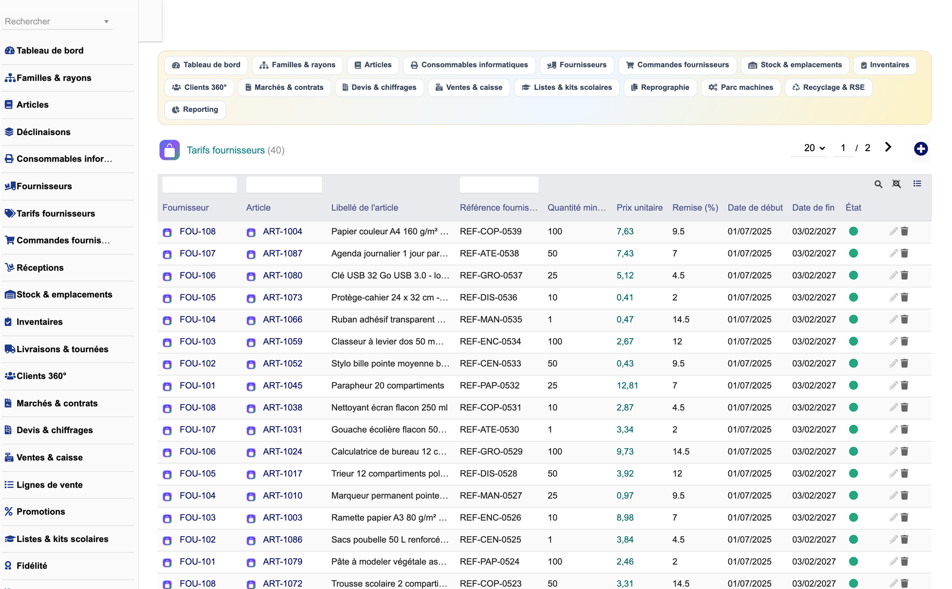Sort by Remise (%) column header
This screenshot has width=952, height=589.
695,207
